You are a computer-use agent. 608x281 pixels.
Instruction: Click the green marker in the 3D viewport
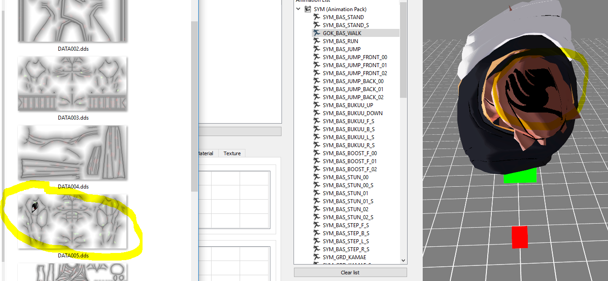(520, 176)
